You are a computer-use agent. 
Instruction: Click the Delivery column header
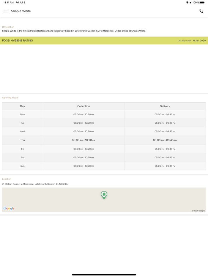(x=165, y=106)
